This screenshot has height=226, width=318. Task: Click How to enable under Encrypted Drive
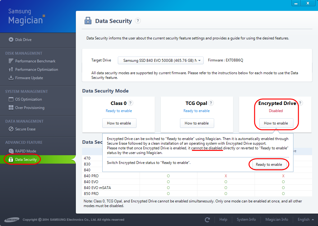(276, 123)
